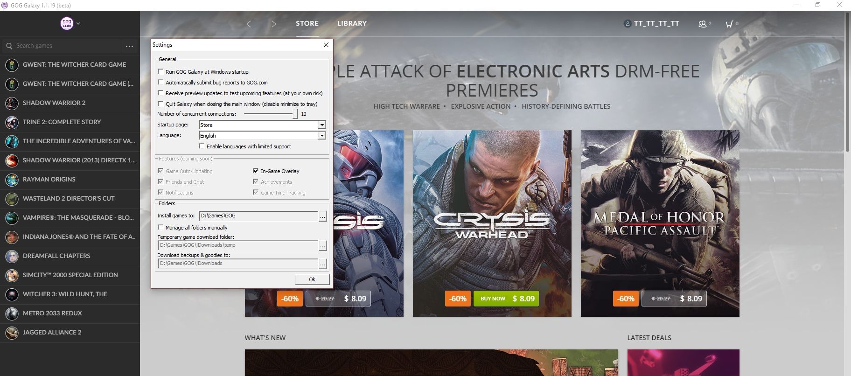Click the Witcher 3 game icon
This screenshot has width=851, height=376.
[x=12, y=294]
